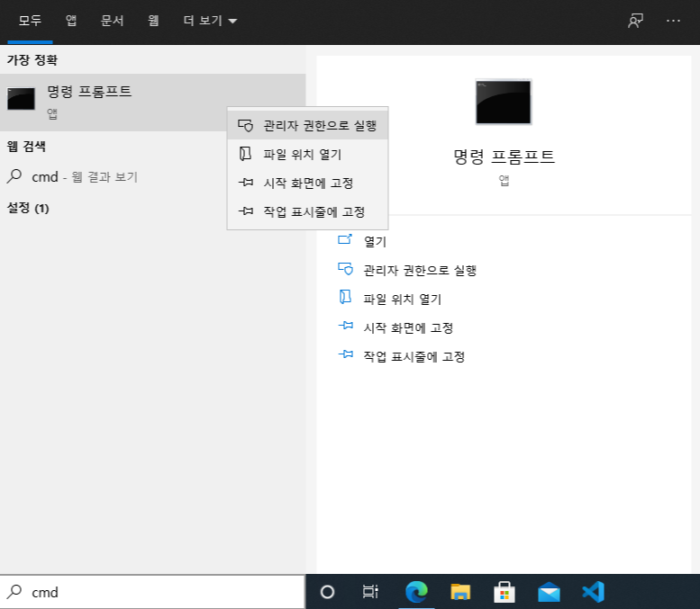The height and width of the screenshot is (609, 700).
Task: Click blue pin icon beside preview 작업 표시줄에 고정
Action: (x=346, y=354)
